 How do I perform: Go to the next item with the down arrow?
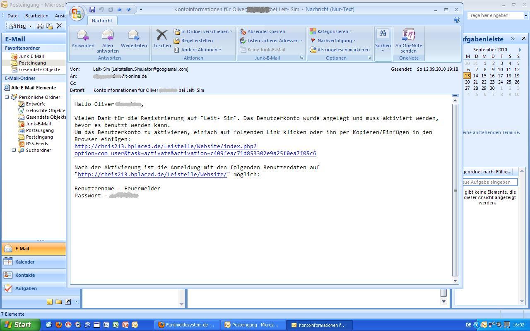coord(129,10)
